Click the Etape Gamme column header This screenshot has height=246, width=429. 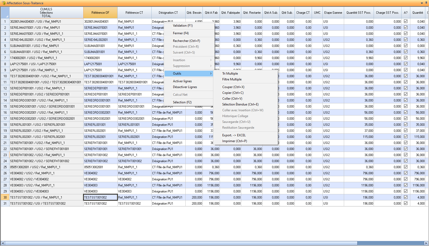[x=333, y=13]
